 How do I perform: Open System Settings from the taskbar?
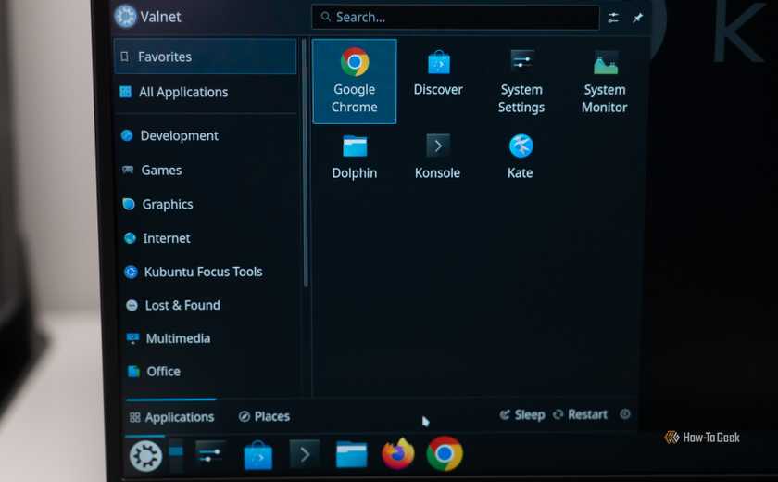point(210,453)
